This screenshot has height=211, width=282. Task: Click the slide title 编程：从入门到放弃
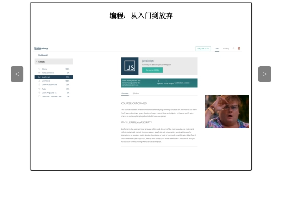click(141, 16)
